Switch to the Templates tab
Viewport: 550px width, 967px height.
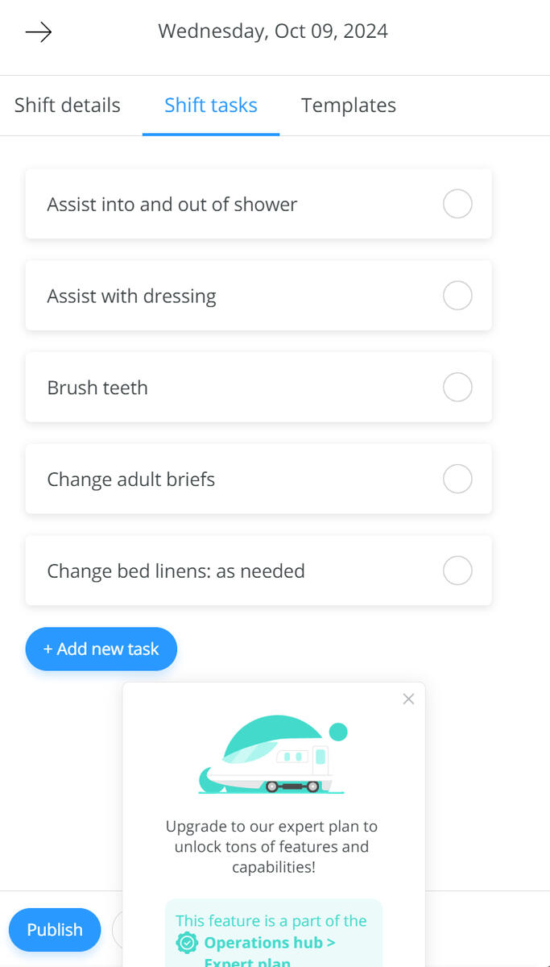(348, 105)
